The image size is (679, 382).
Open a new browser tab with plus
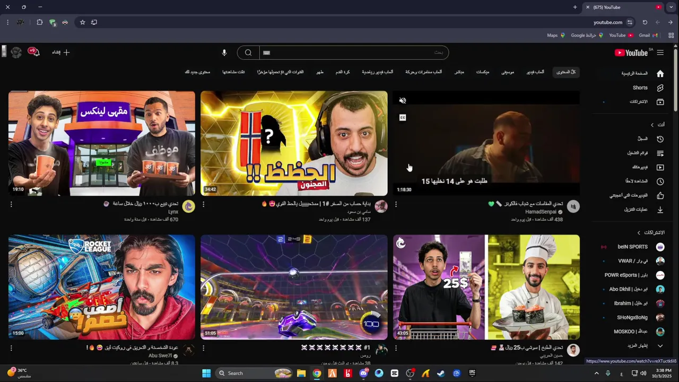pos(575,7)
